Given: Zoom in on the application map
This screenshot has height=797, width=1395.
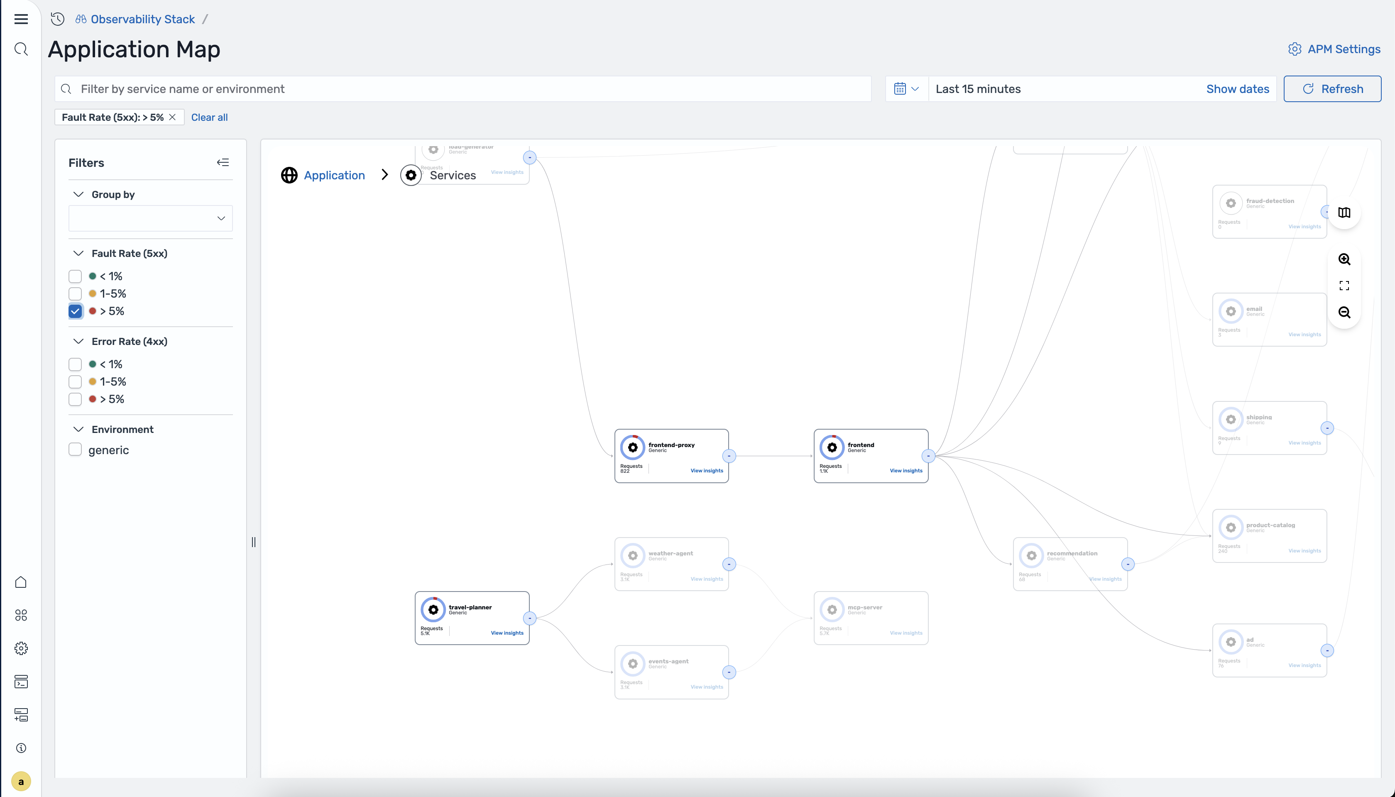Looking at the screenshot, I should [1345, 259].
